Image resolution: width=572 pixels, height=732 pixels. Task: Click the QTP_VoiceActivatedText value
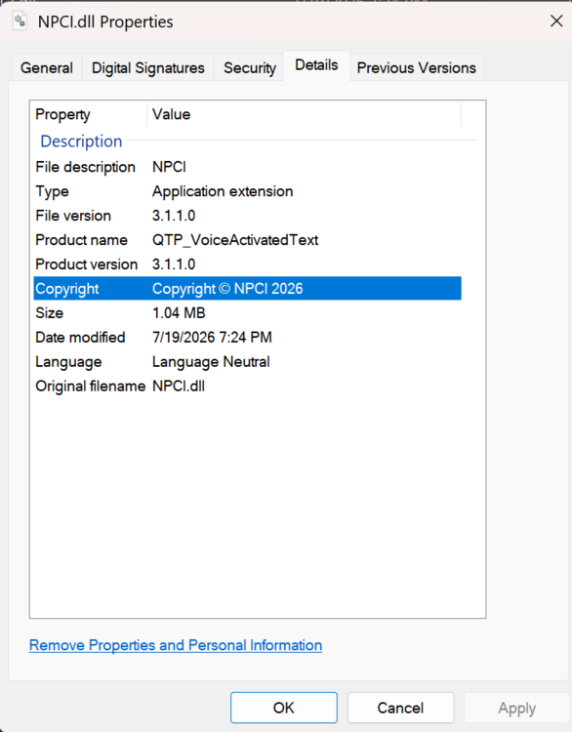pos(235,240)
